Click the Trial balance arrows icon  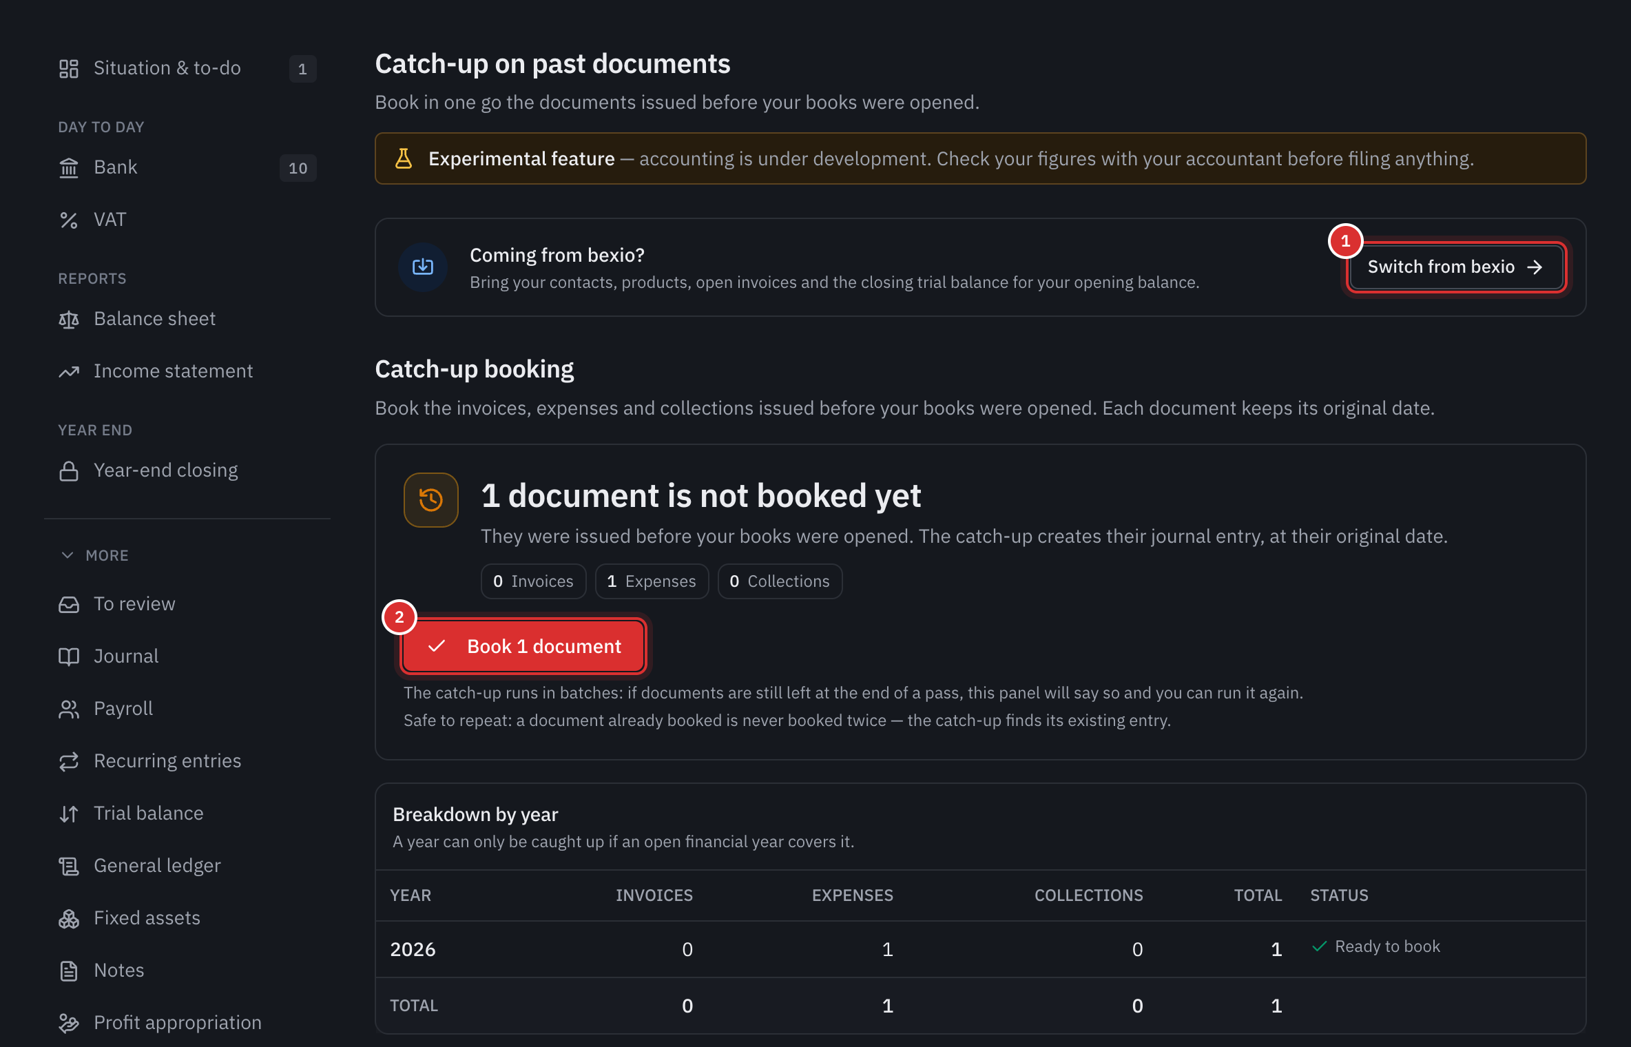(69, 813)
